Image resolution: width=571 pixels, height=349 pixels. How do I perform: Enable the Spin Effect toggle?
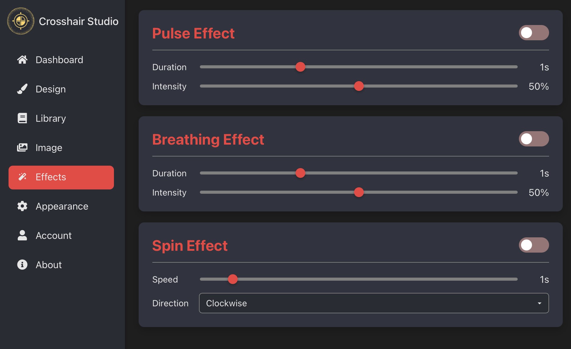tap(534, 245)
